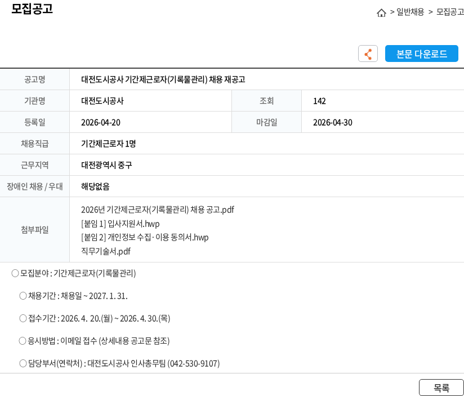Screen dimensions: 464x396
Task: Click the 본문 다운로드 button
Action: pos(421,54)
